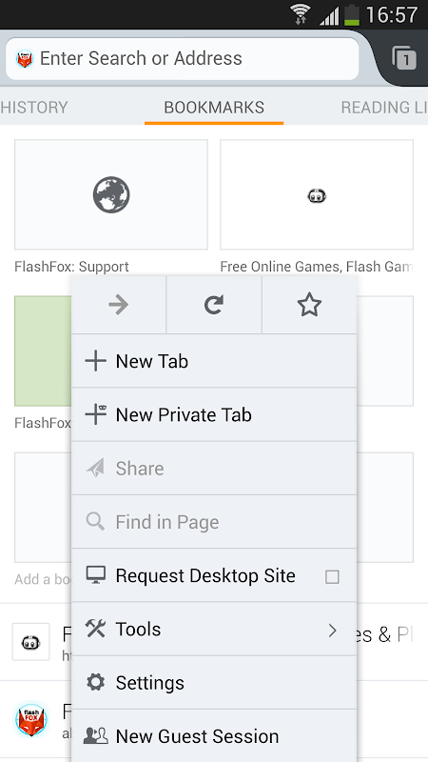Click the gear icon beside Settings
Image resolution: width=428 pixels, height=762 pixels.
(x=96, y=682)
